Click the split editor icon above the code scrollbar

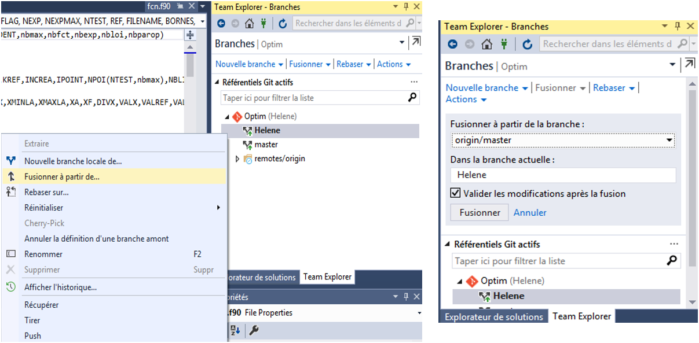[x=190, y=35]
